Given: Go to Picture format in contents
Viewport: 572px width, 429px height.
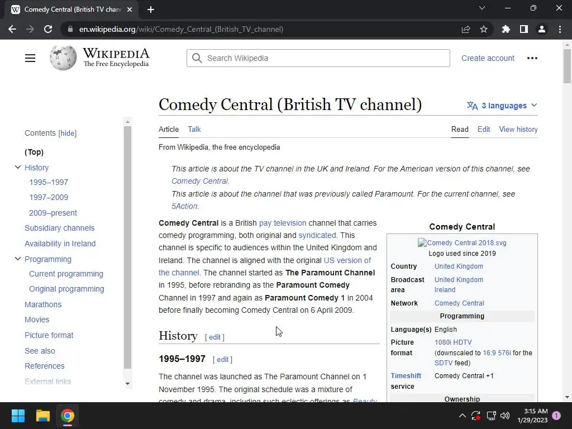Looking at the screenshot, I should pyautogui.click(x=49, y=335).
